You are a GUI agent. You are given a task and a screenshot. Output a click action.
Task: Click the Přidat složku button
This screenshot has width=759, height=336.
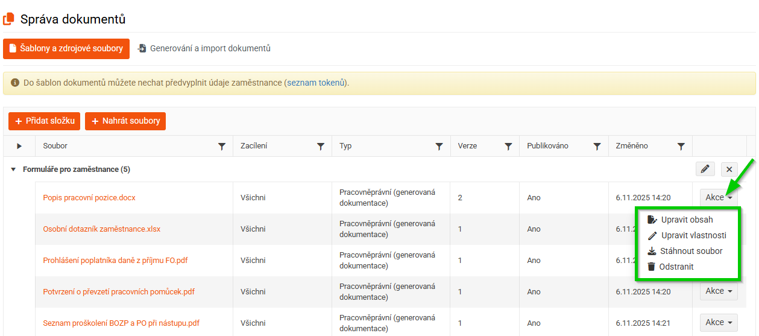click(x=44, y=121)
